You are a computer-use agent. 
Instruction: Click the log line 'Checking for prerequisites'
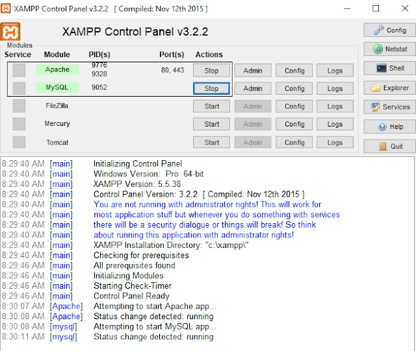tap(141, 256)
